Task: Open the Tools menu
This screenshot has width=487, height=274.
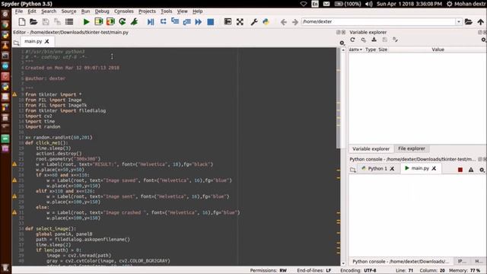Action: point(166,11)
